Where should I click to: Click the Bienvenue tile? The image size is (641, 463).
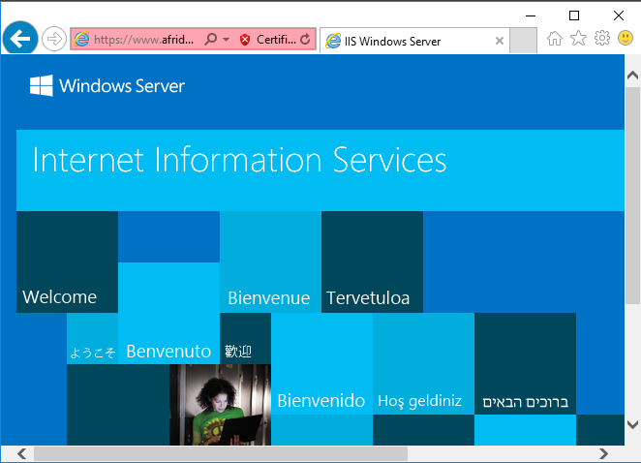coord(270,262)
